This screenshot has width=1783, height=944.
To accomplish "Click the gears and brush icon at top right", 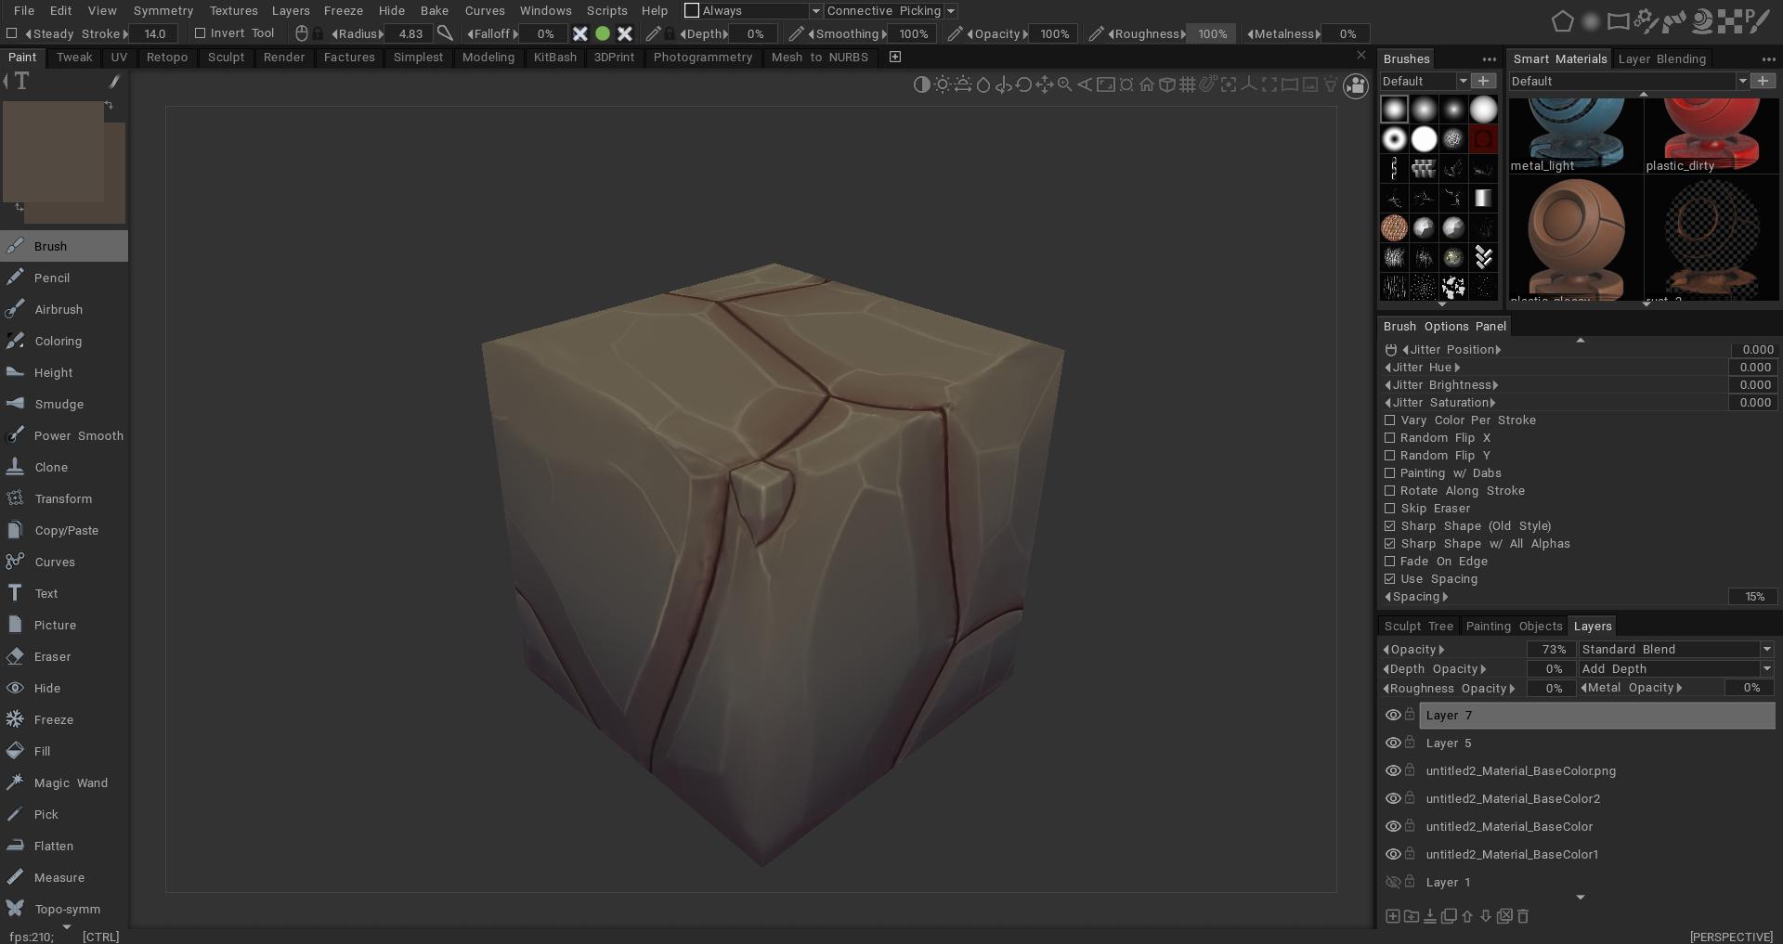I will tap(1646, 20).
